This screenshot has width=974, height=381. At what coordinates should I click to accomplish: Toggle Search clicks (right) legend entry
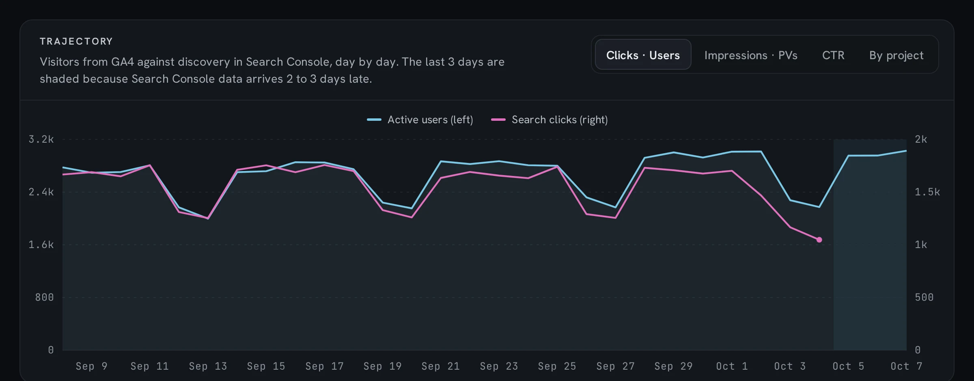click(549, 120)
